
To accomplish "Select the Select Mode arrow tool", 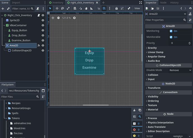I will tap(50, 8).
